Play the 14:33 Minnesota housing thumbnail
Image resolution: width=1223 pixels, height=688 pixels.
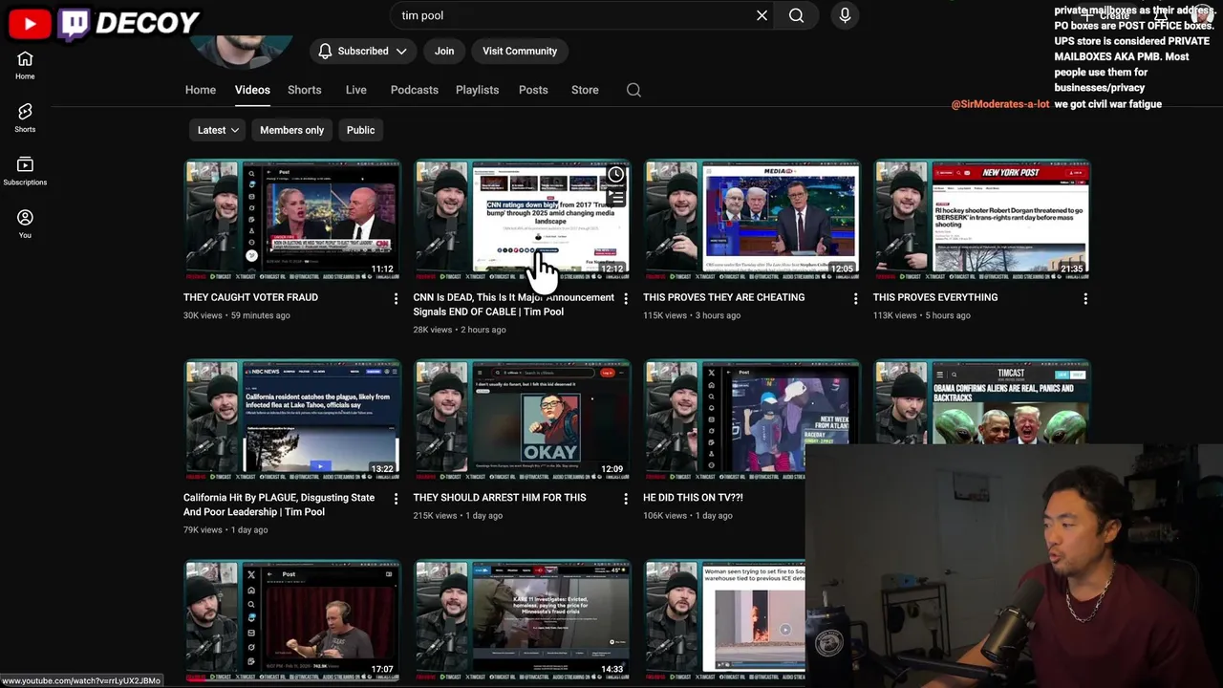click(x=523, y=620)
